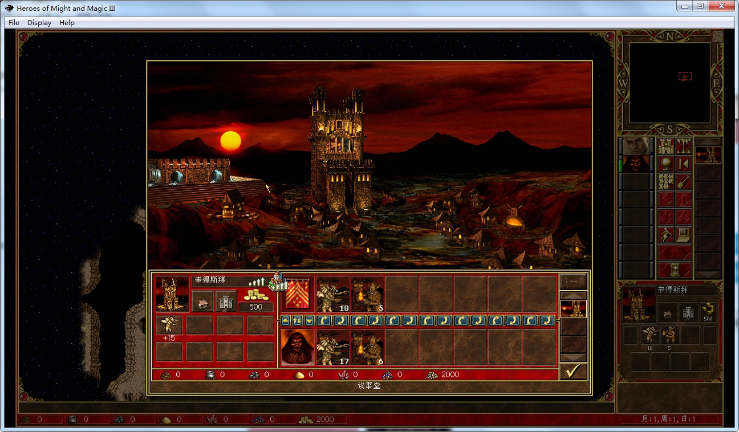Click the hourglass end turn button

coord(675,270)
